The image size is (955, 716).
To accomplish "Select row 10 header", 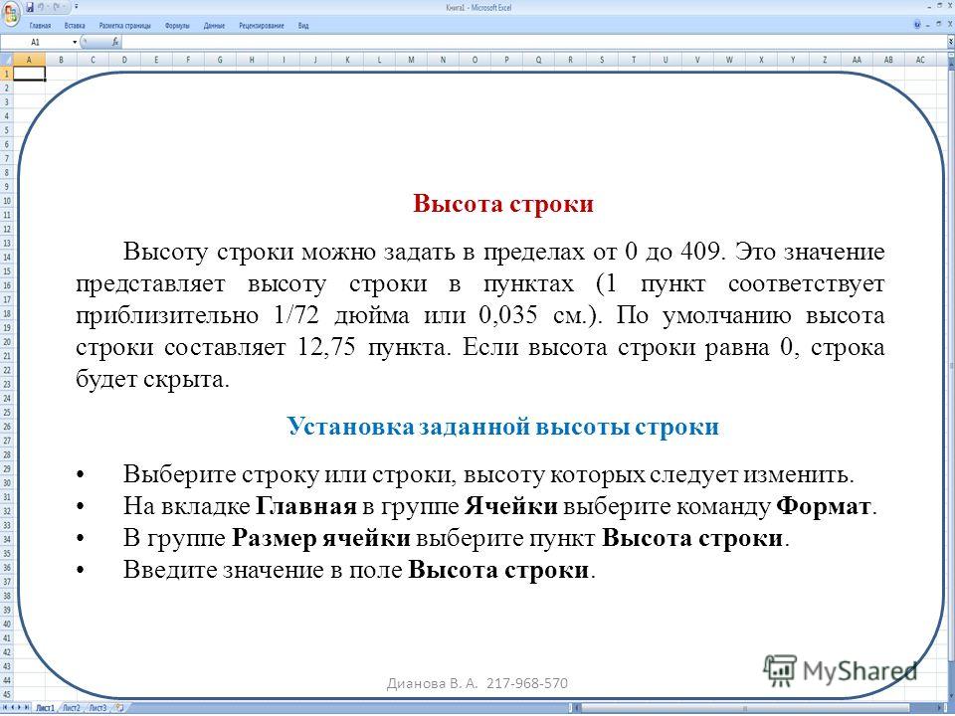I will point(6,201).
